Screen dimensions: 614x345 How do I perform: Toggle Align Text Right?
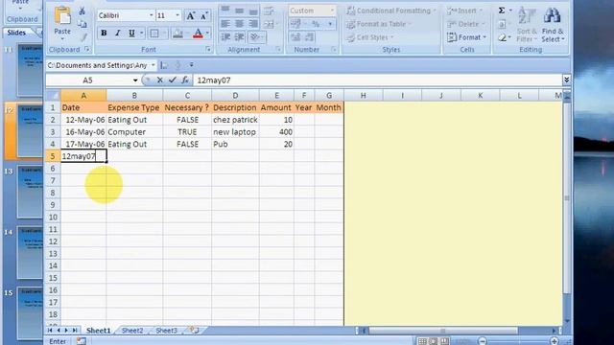tap(253, 24)
